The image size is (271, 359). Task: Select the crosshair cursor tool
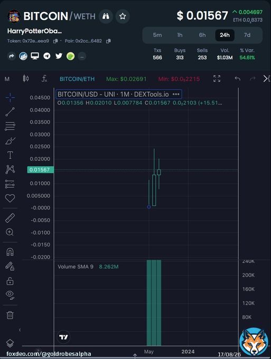coord(10,98)
